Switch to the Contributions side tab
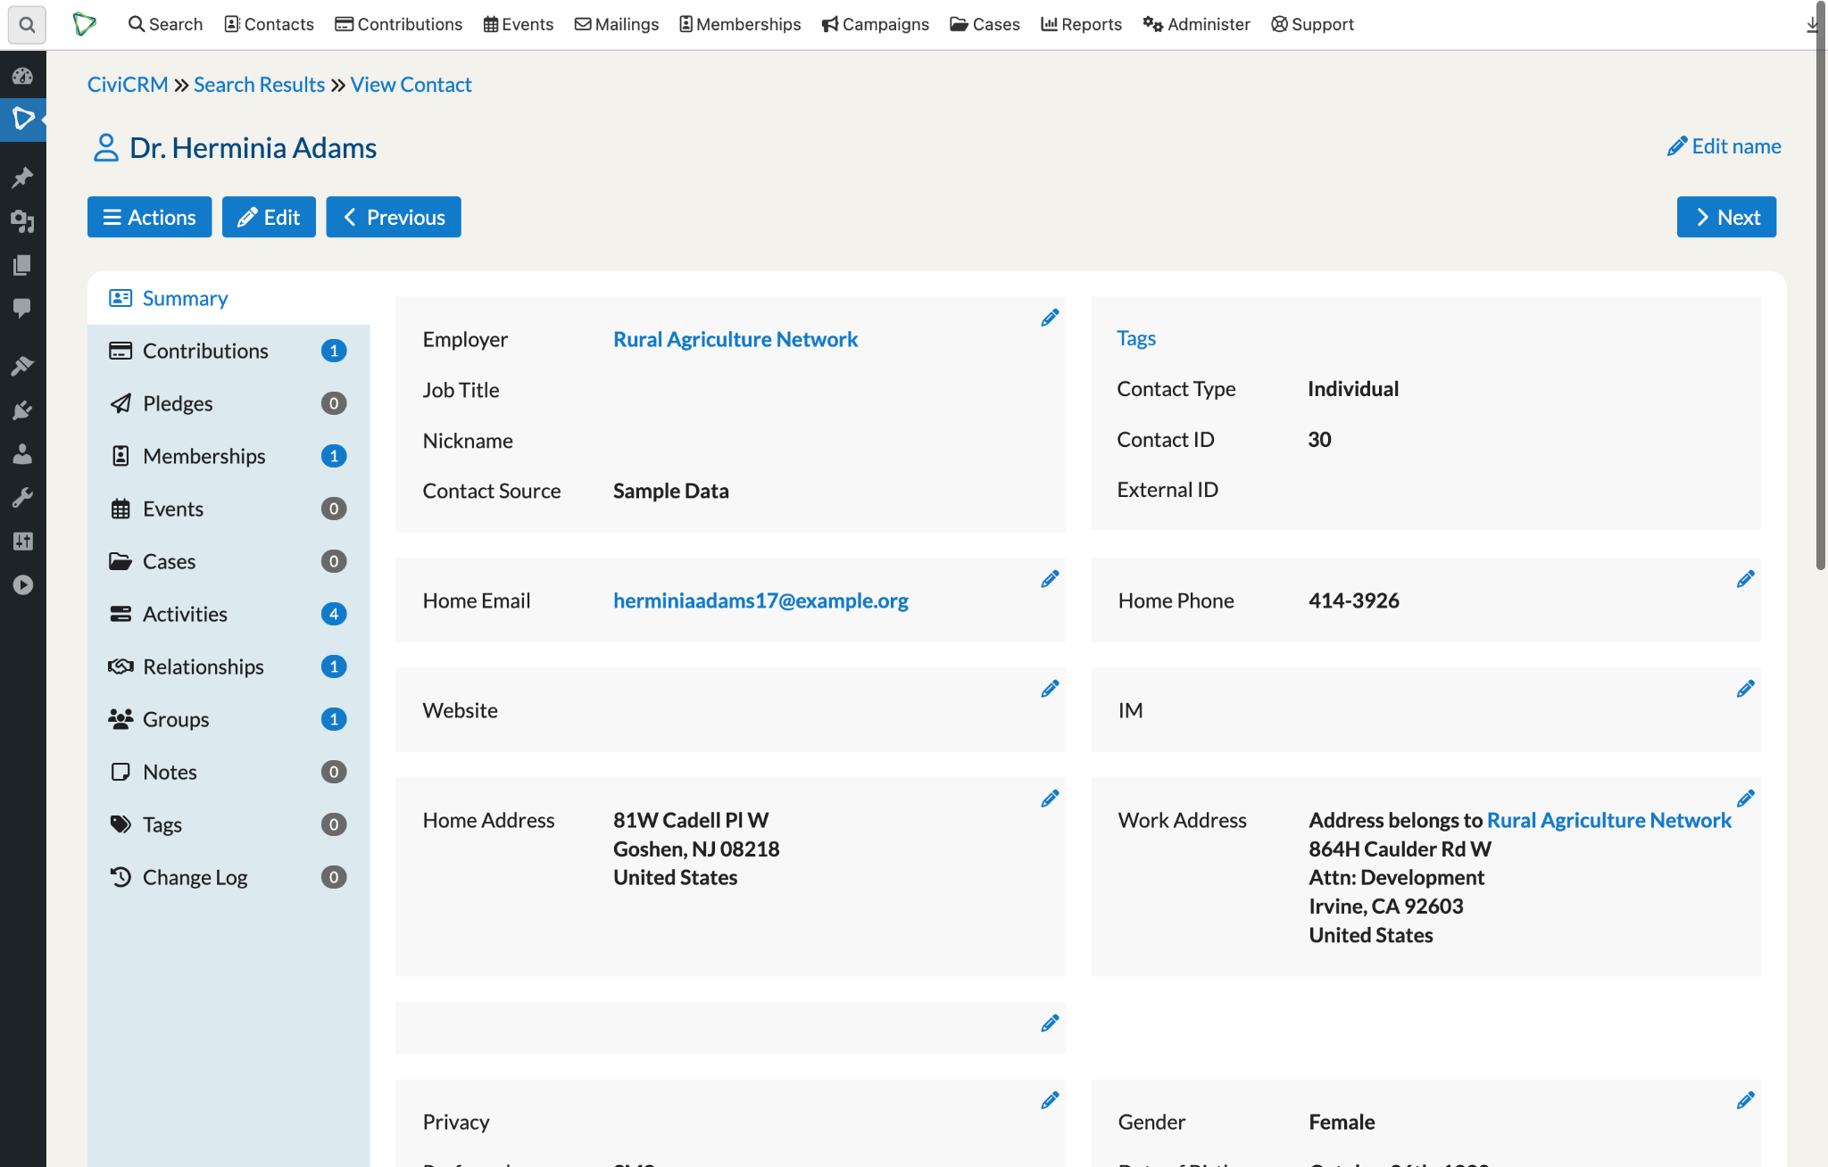The height and width of the screenshot is (1167, 1828). coord(228,351)
